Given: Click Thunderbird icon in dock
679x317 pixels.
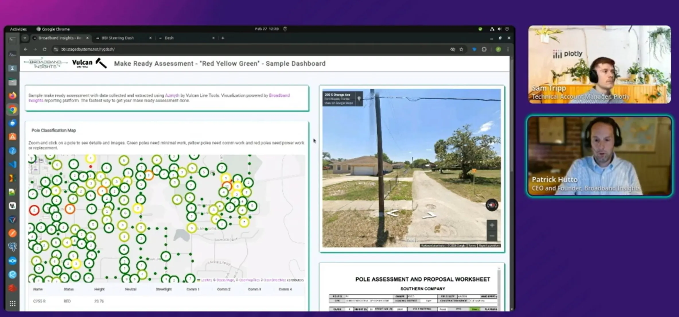Looking at the screenshot, I should (12, 123).
